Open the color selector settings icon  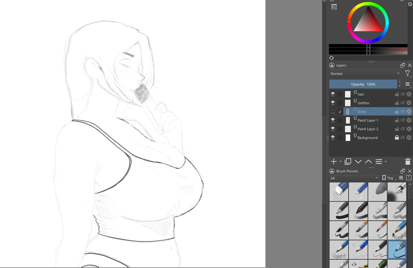[334, 7]
